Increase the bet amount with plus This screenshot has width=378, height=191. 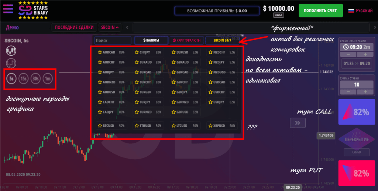point(365,91)
